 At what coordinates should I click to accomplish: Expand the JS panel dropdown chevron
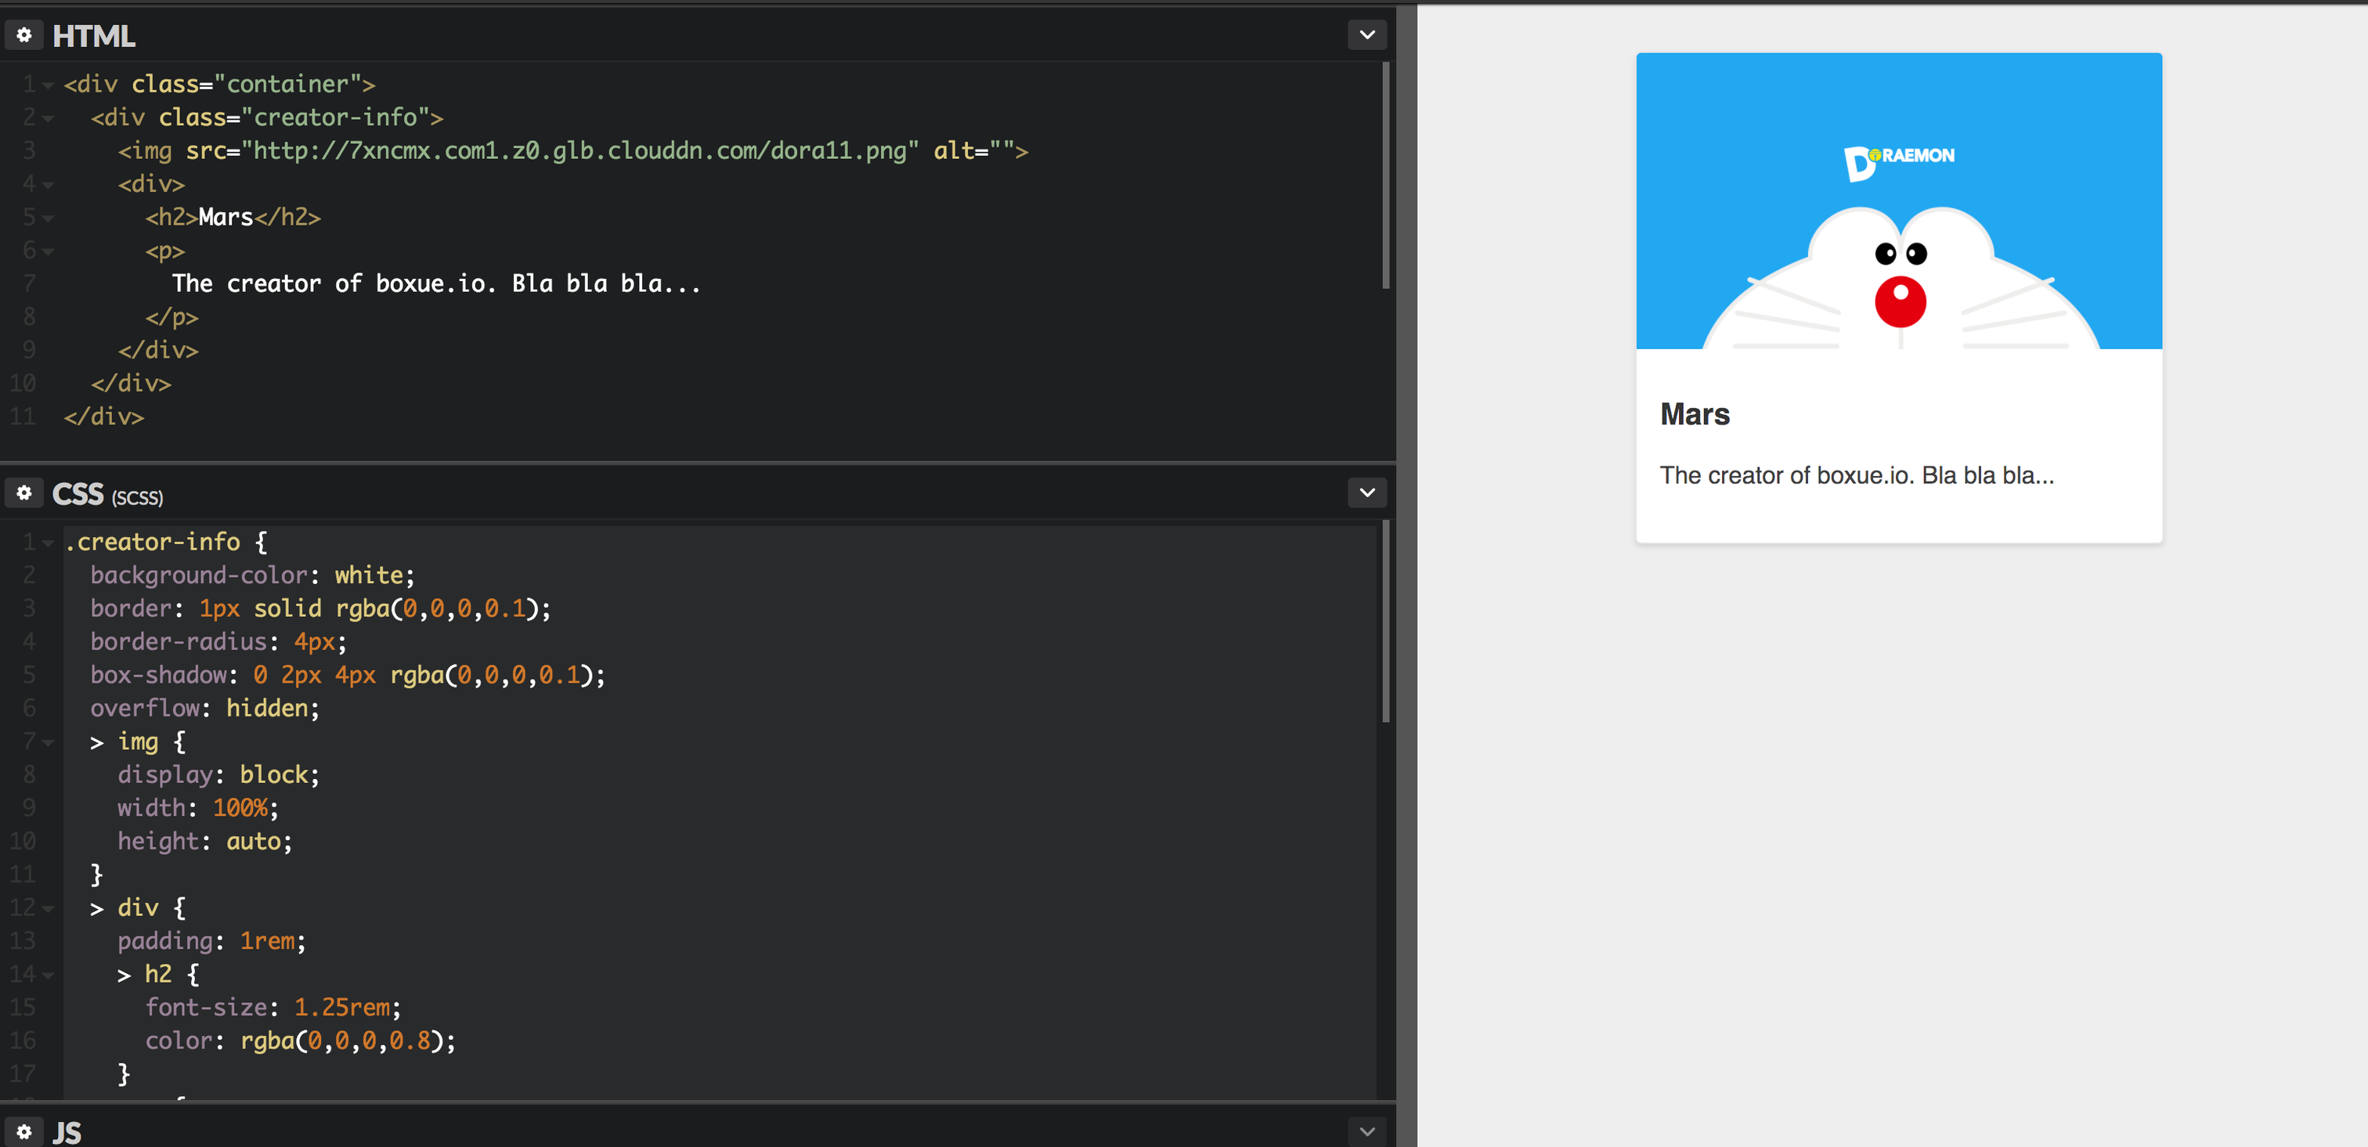pyautogui.click(x=1367, y=1131)
